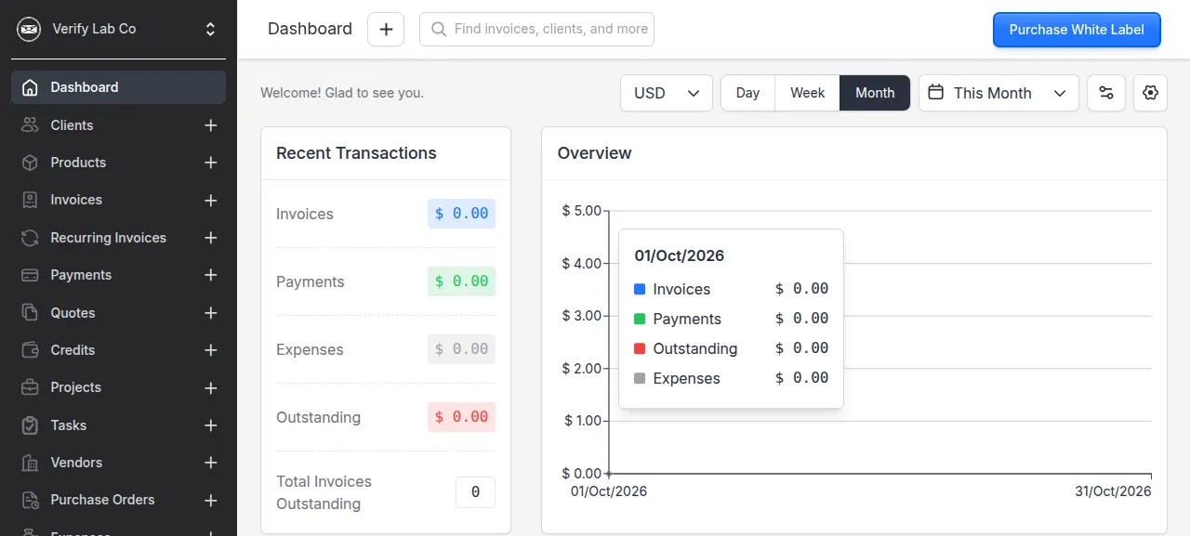
Task: Click the Tasks clipboard icon
Action: click(30, 425)
